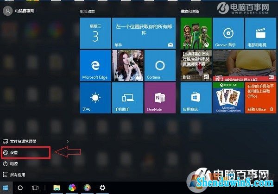
Task: Open the 资讯 news tile
Action: point(245,65)
